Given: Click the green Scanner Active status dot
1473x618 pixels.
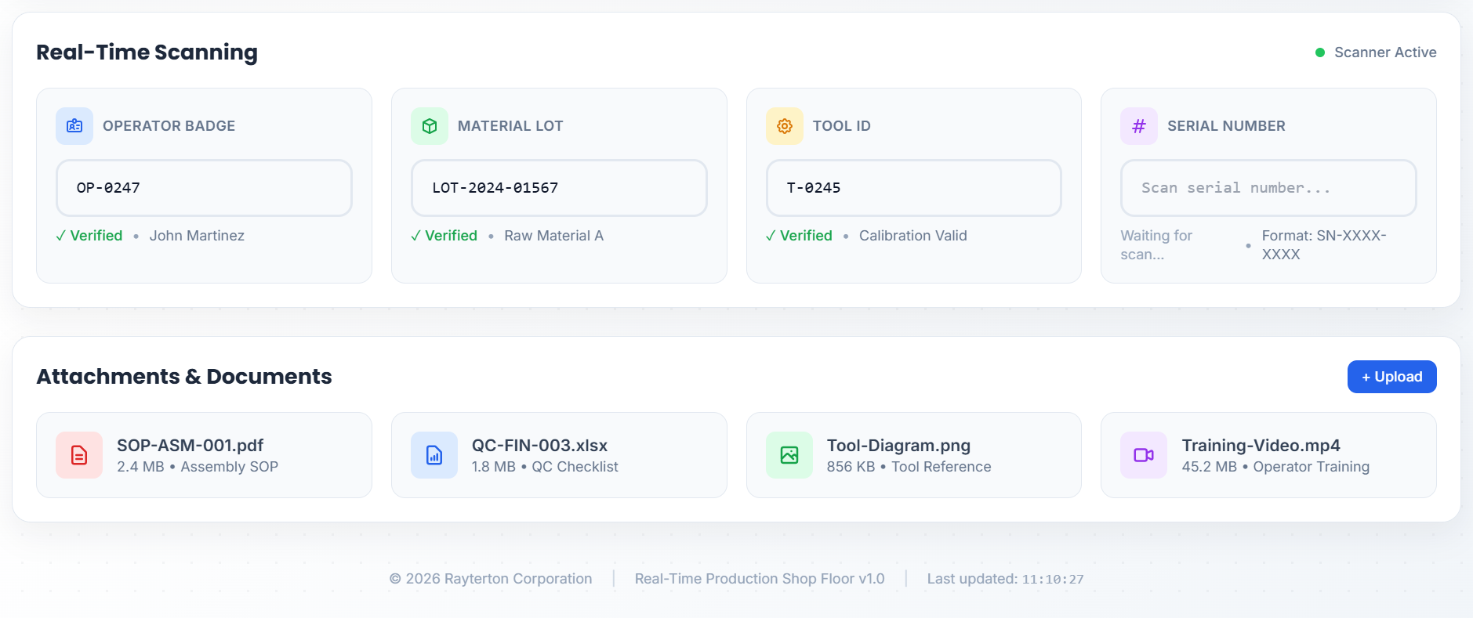Looking at the screenshot, I should (1320, 52).
